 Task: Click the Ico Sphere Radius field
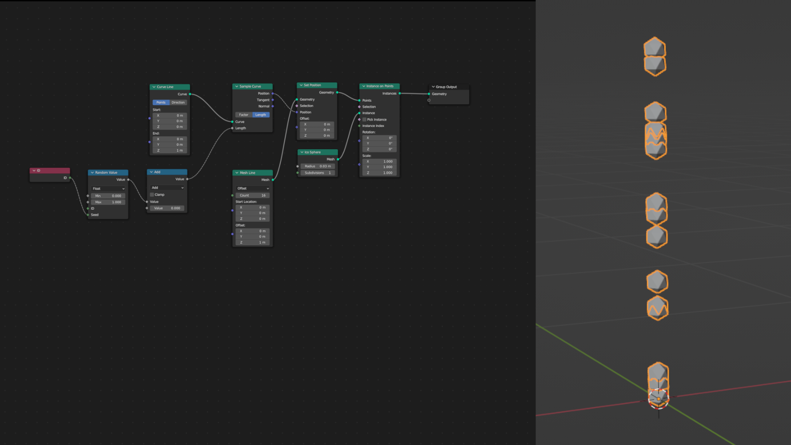tap(318, 166)
